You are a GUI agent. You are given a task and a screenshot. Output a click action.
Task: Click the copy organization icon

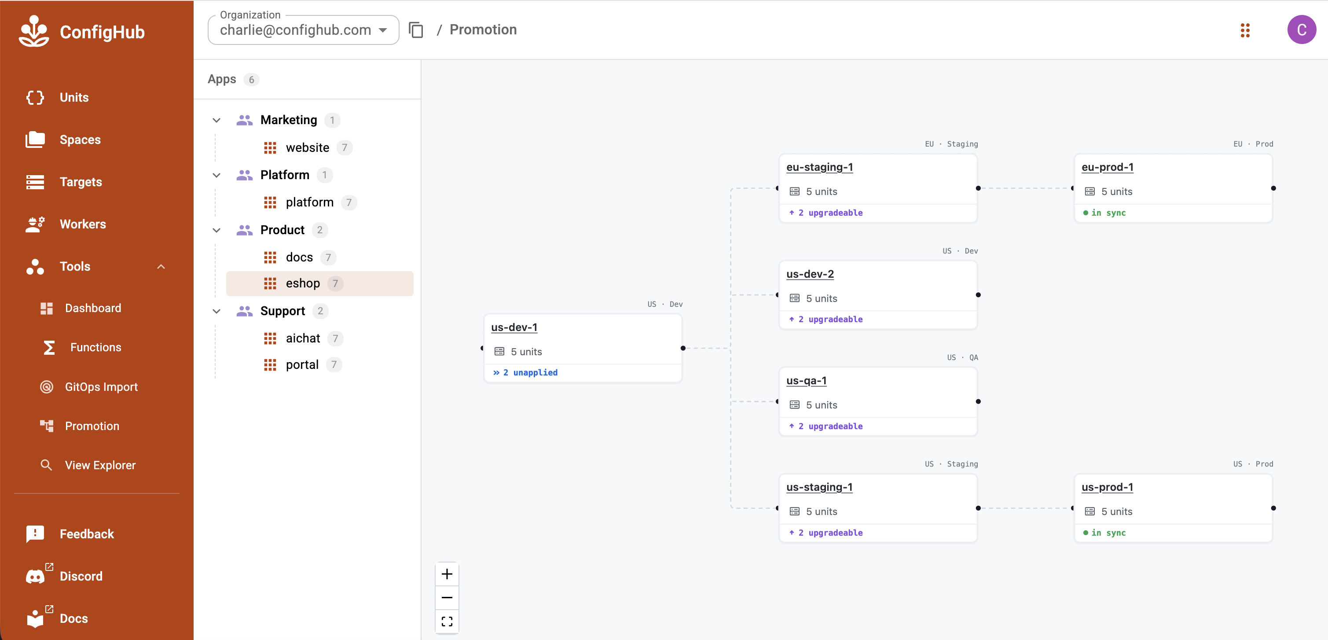415,30
